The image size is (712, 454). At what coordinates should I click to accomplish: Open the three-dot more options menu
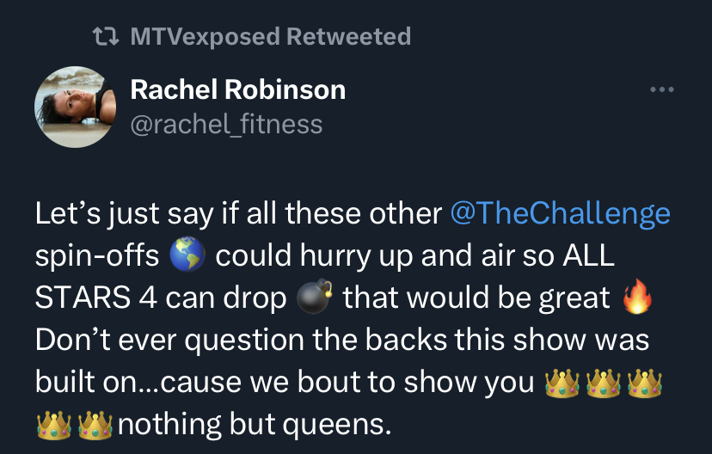[x=661, y=89]
